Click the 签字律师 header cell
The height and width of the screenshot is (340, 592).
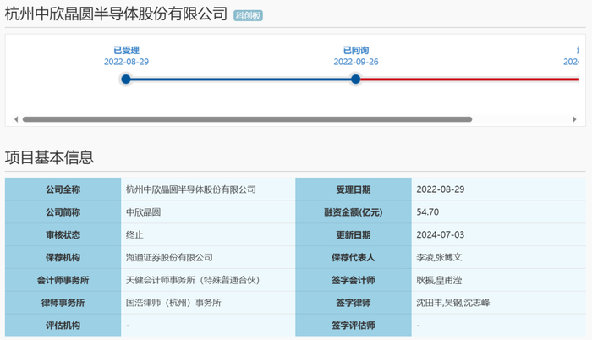click(354, 303)
